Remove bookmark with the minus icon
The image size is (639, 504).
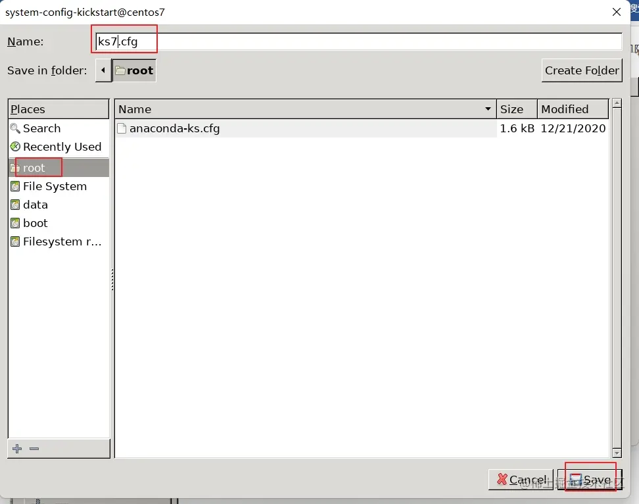pos(34,449)
